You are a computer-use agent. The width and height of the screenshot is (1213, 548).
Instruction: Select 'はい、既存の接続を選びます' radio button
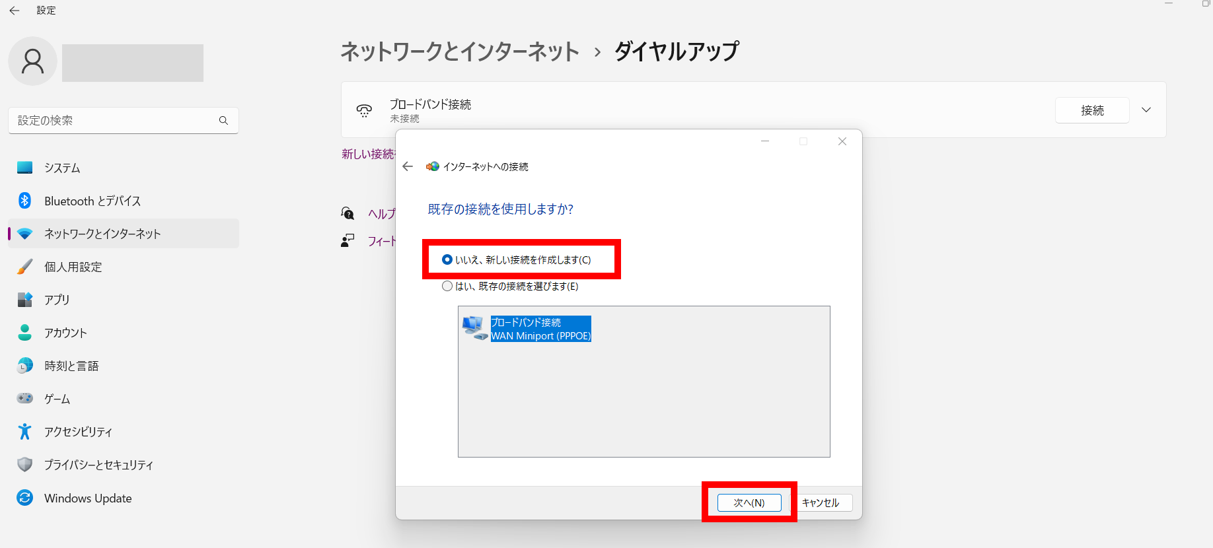447,286
